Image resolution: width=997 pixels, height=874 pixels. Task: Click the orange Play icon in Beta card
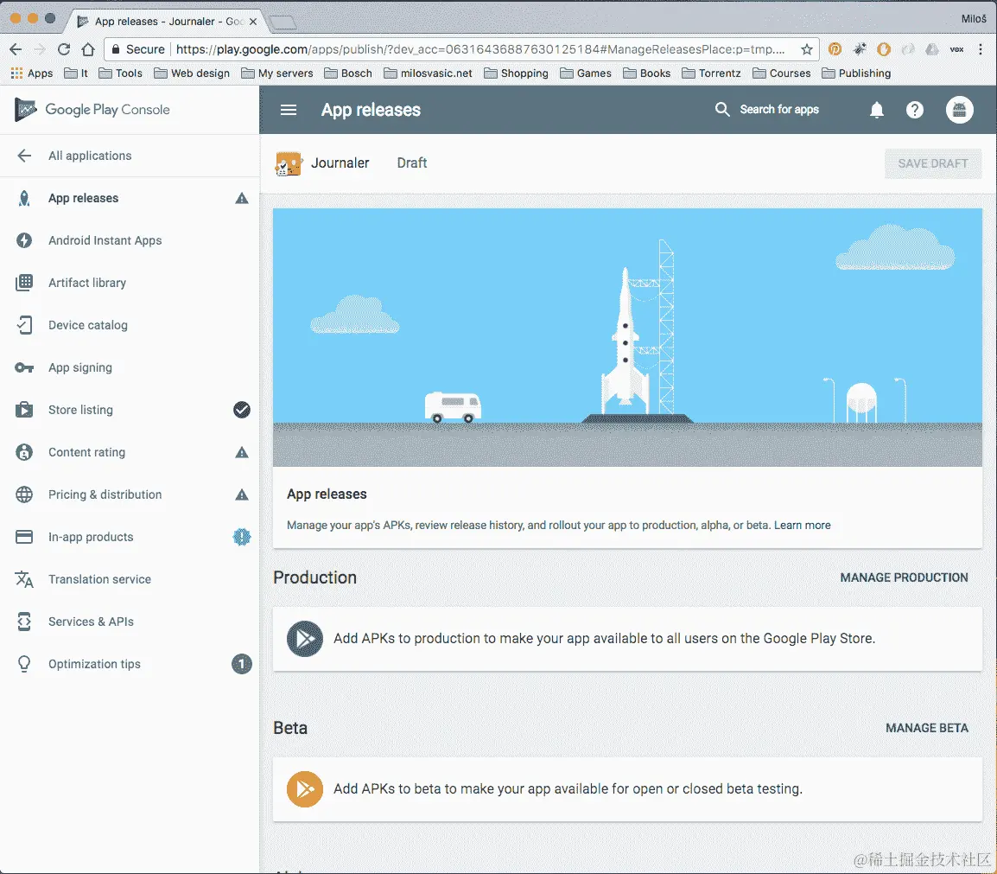[305, 788]
